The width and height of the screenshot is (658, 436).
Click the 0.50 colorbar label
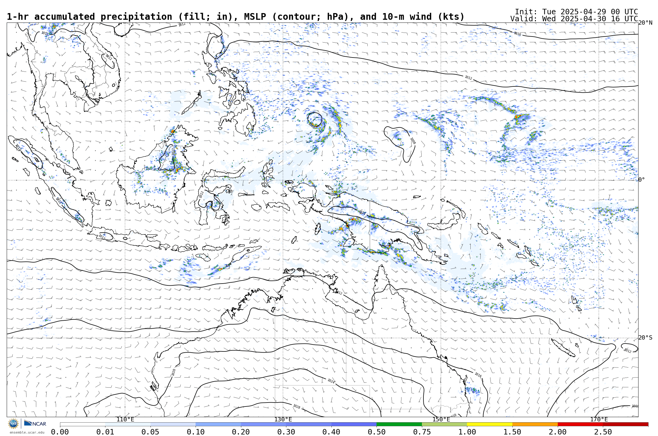click(x=377, y=432)
